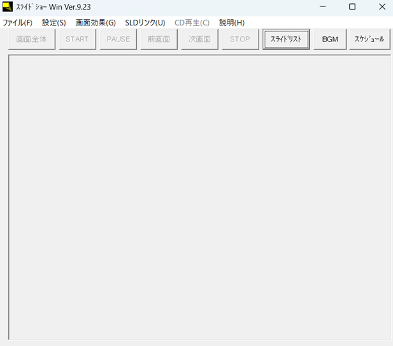This screenshot has height=346, width=393.
Task: Click inside the empty slide display area
Action: point(199,197)
